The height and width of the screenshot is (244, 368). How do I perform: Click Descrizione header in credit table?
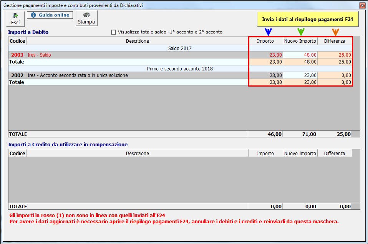click(137, 153)
